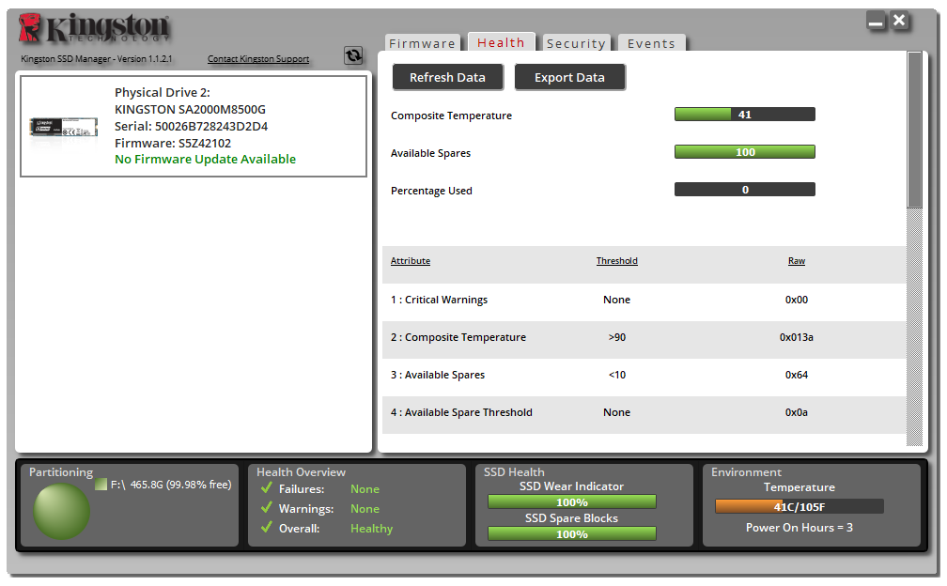Click the 'Power On Hours = 3' text

pos(799,528)
